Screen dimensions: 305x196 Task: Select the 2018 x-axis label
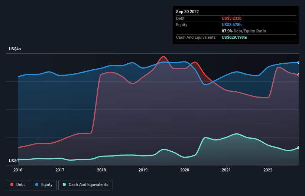pyautogui.click(x=101, y=170)
